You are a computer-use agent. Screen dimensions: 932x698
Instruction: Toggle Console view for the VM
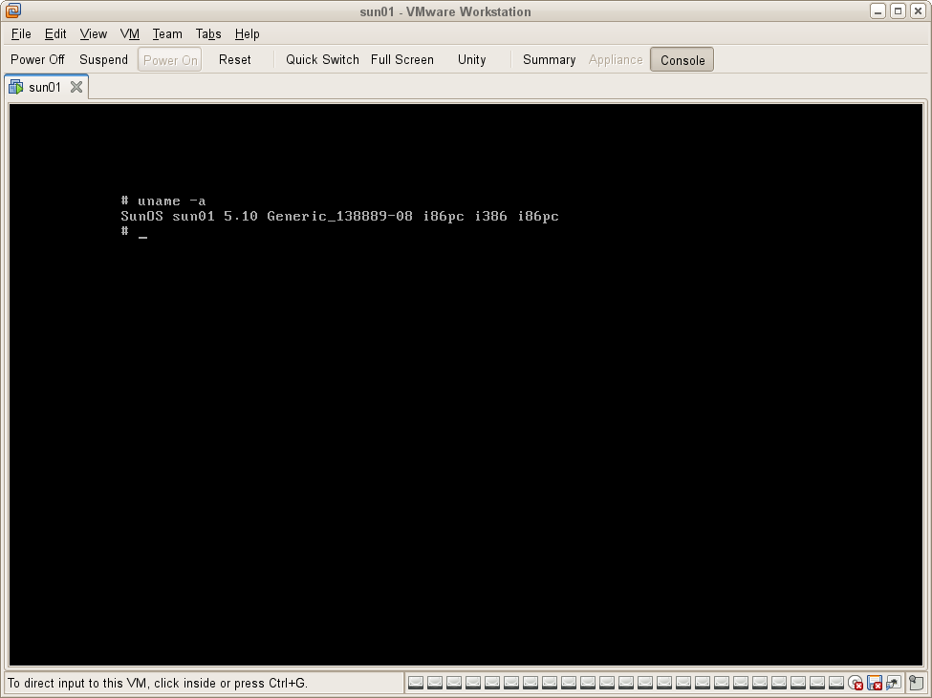point(682,60)
